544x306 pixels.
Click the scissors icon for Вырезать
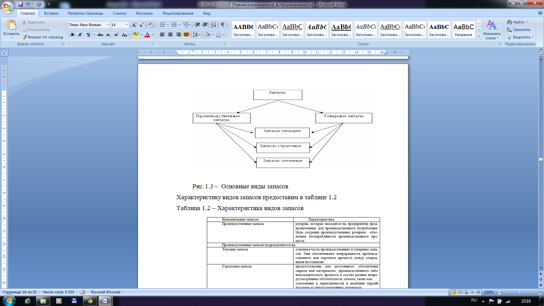[24, 22]
